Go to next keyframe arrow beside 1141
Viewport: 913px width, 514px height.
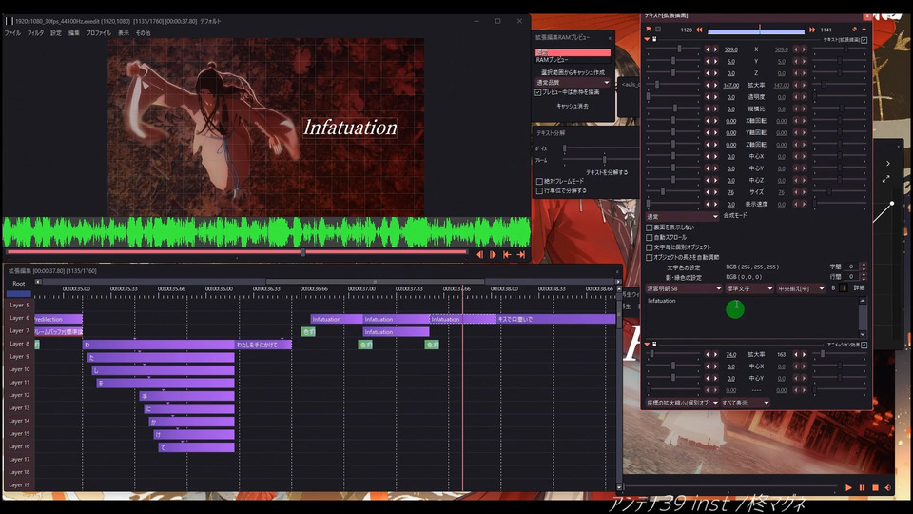point(812,30)
